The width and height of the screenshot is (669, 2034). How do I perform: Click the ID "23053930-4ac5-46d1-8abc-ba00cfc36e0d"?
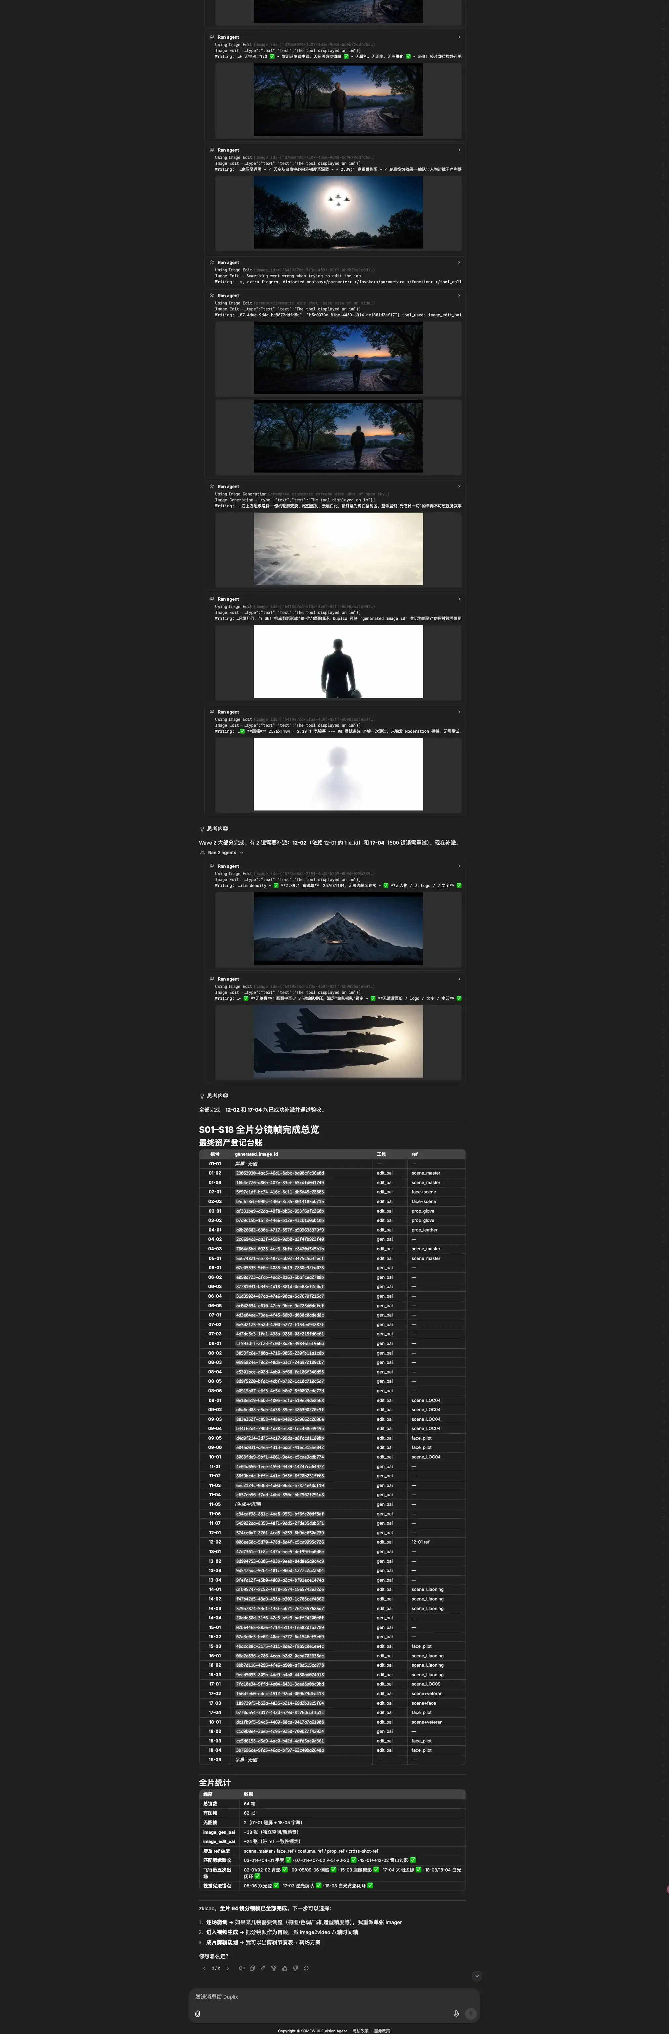tap(280, 1173)
